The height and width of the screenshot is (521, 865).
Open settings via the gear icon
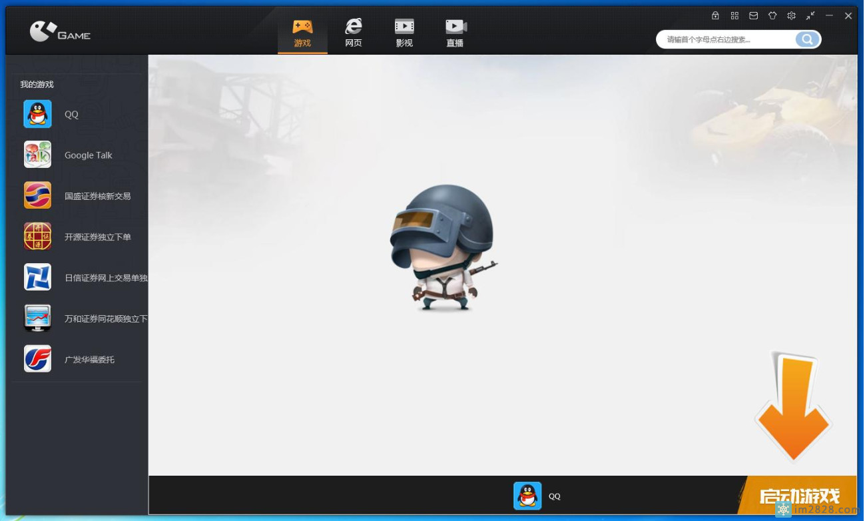point(791,16)
